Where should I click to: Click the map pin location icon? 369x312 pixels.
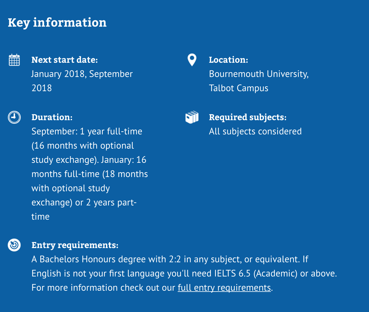[192, 60]
